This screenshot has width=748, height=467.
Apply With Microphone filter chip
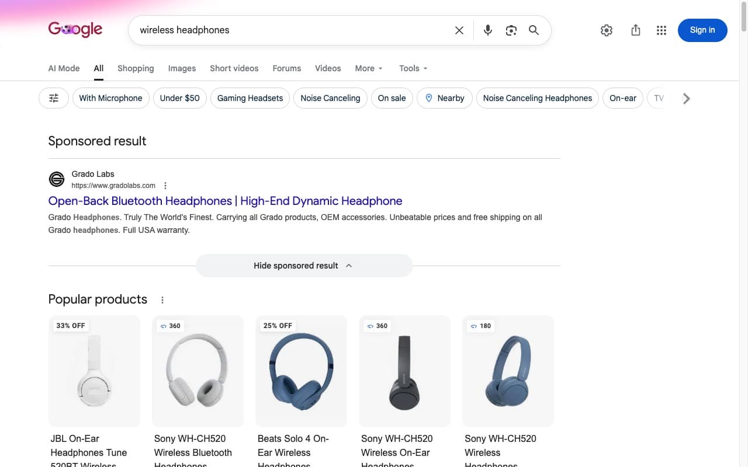(x=111, y=98)
